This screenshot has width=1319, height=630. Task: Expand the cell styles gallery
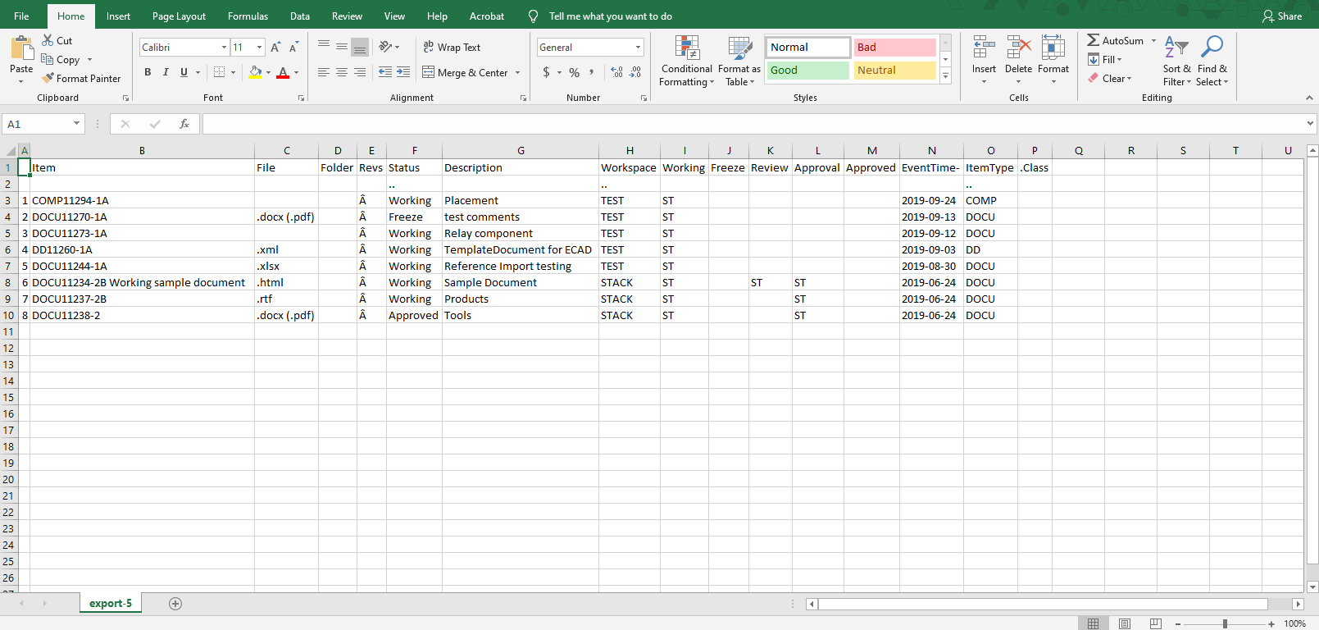point(945,76)
